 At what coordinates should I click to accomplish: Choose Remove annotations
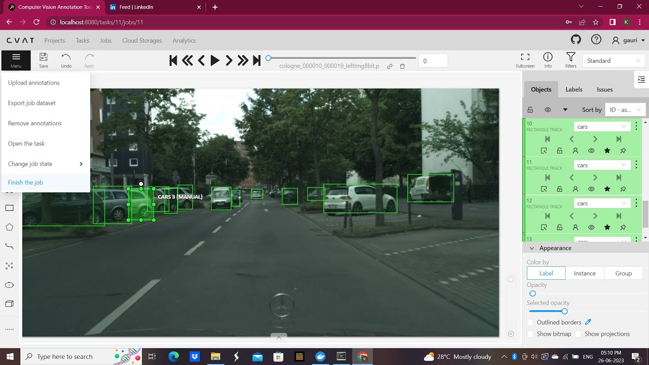46,123
